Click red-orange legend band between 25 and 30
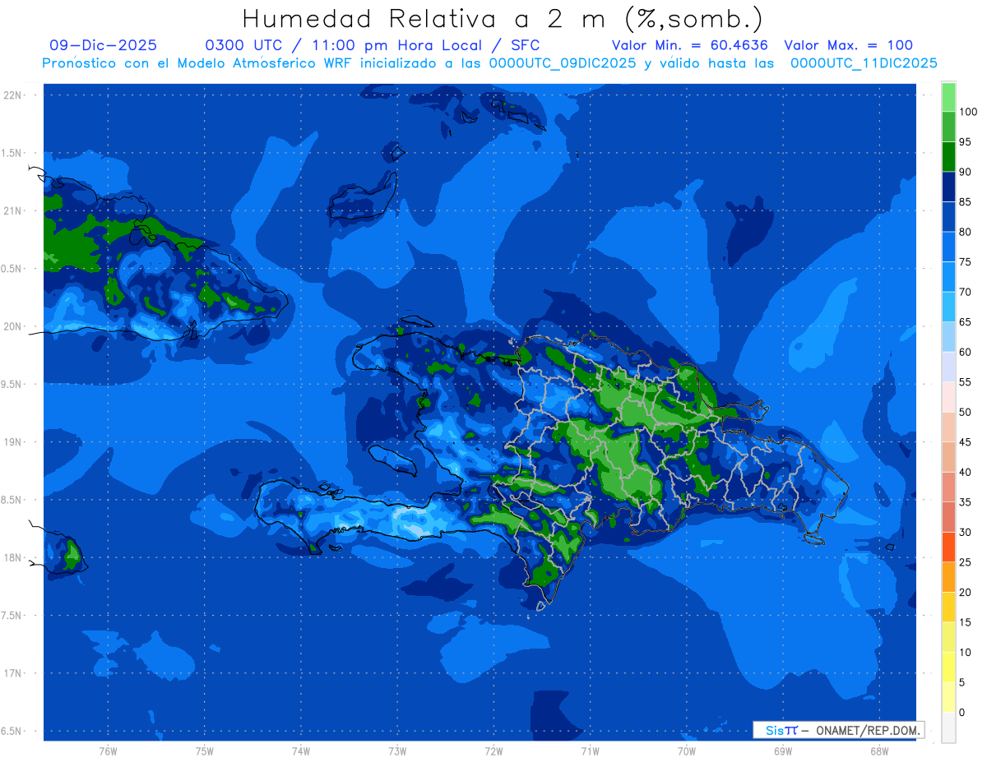The image size is (987, 762). click(948, 547)
